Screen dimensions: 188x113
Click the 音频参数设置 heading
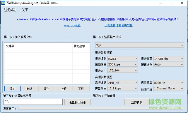[x=103, y=77]
